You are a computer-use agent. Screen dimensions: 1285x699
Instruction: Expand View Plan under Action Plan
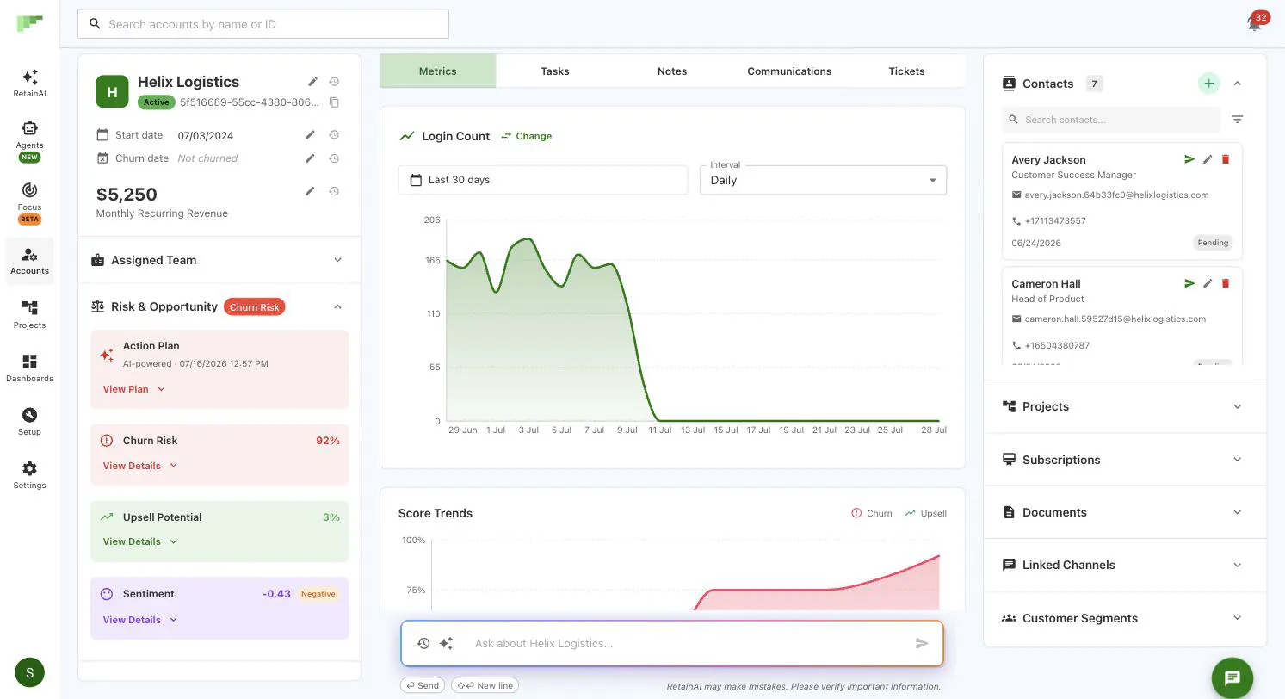point(133,389)
